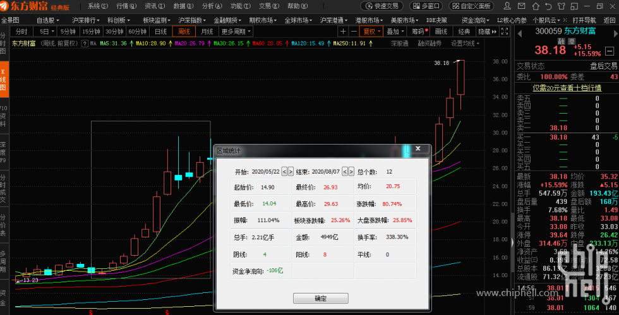Image resolution: width=619 pixels, height=315 pixels.
Task: Open the 交易(E) menu
Action: [269, 6]
